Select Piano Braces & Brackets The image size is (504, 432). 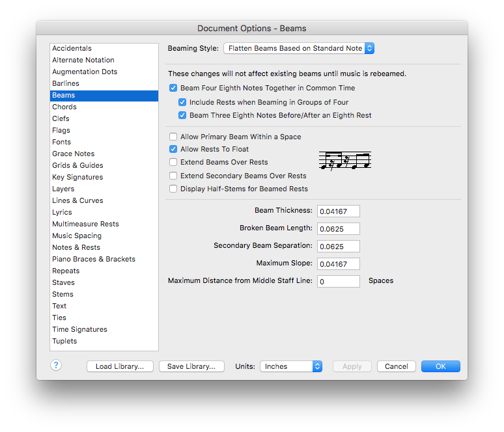[x=104, y=259]
